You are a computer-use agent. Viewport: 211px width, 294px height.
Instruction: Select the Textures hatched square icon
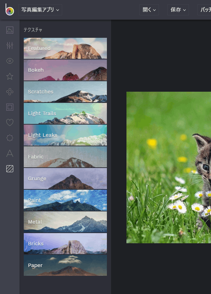point(10,169)
